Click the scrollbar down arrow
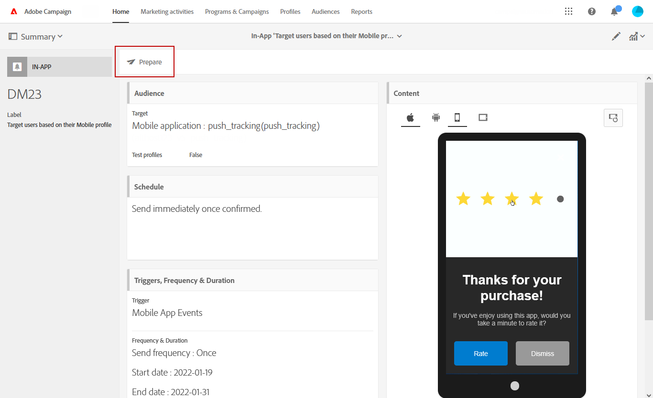 649,394
